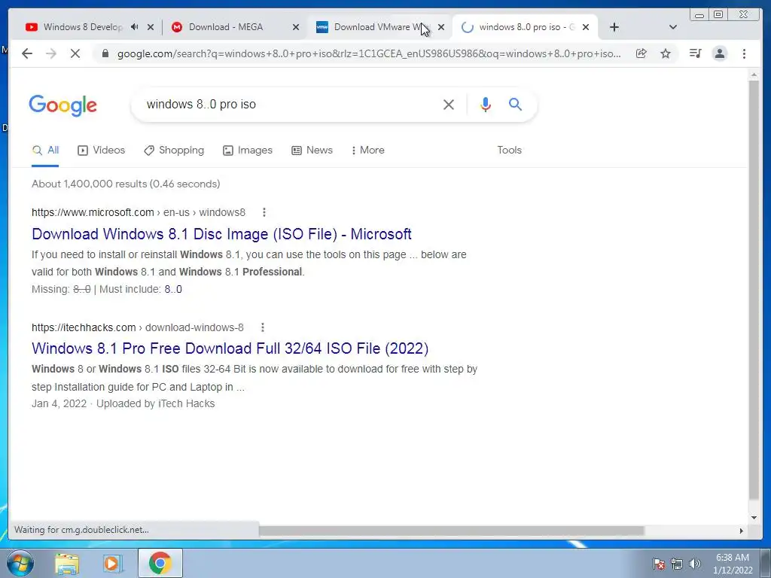
Task: Start voice search with the microphone icon
Action: click(486, 104)
